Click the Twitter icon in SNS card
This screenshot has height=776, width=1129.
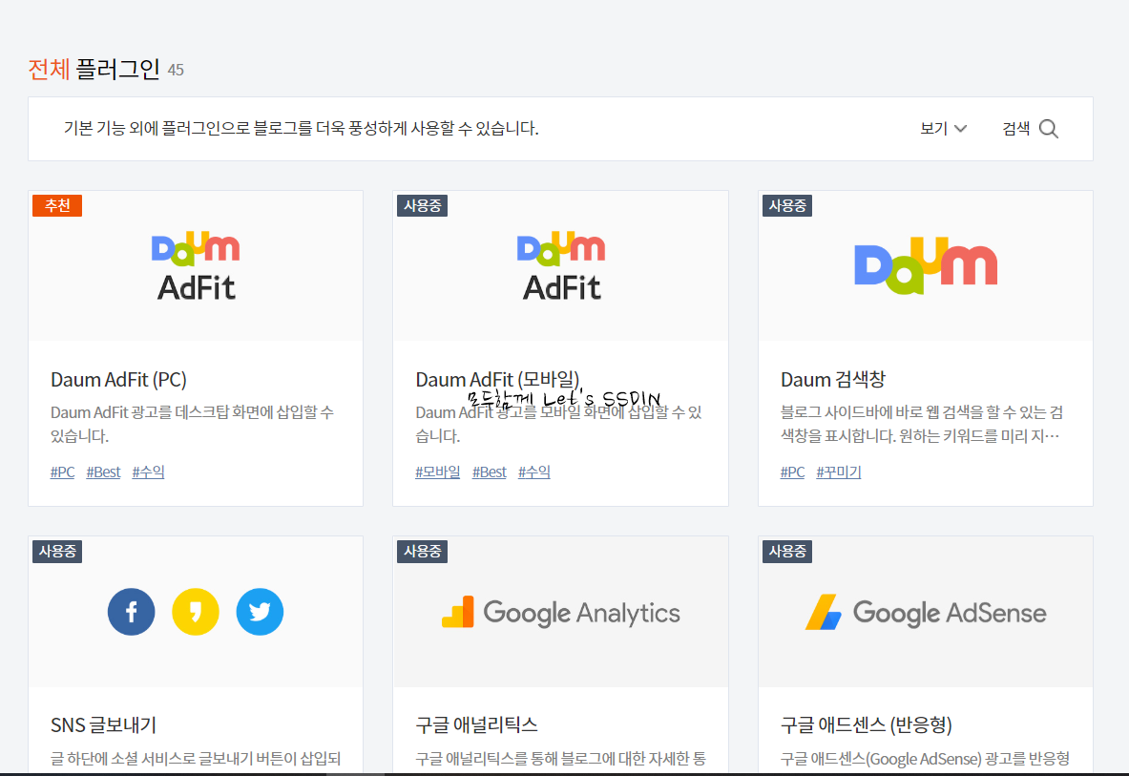260,612
